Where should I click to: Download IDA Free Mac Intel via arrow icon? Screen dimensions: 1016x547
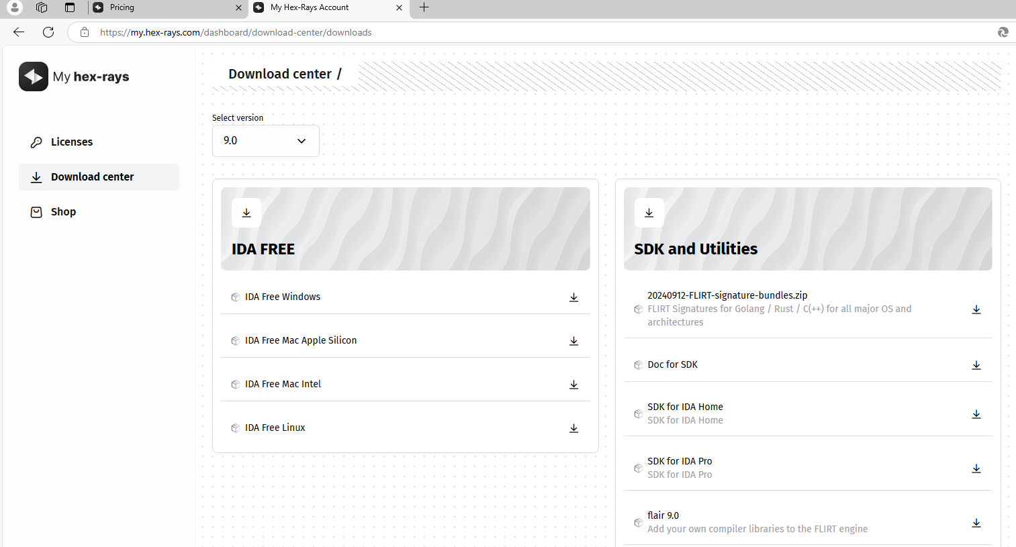[574, 385]
